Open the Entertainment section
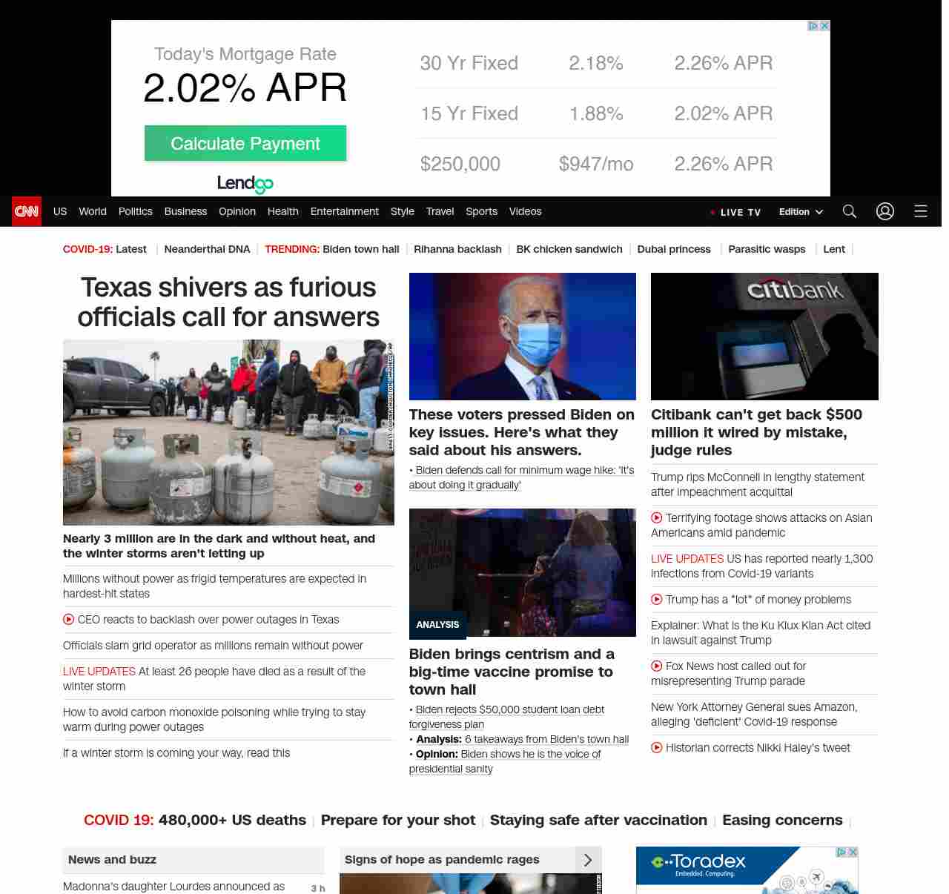Viewport: 949px width, 894px height. point(344,211)
